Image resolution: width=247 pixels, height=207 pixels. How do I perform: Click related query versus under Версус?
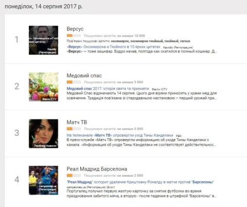pos(185,41)
